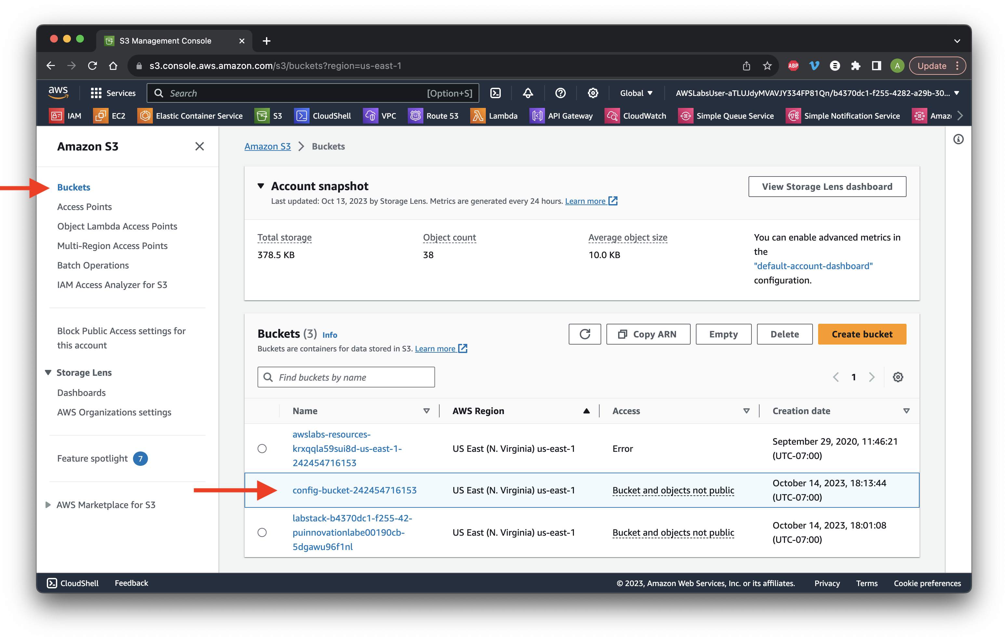Sort buckets by the Access column

(x=746, y=411)
